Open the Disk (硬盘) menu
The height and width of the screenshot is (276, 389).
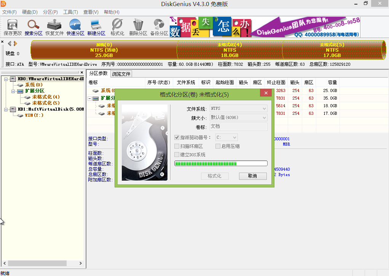[30, 12]
